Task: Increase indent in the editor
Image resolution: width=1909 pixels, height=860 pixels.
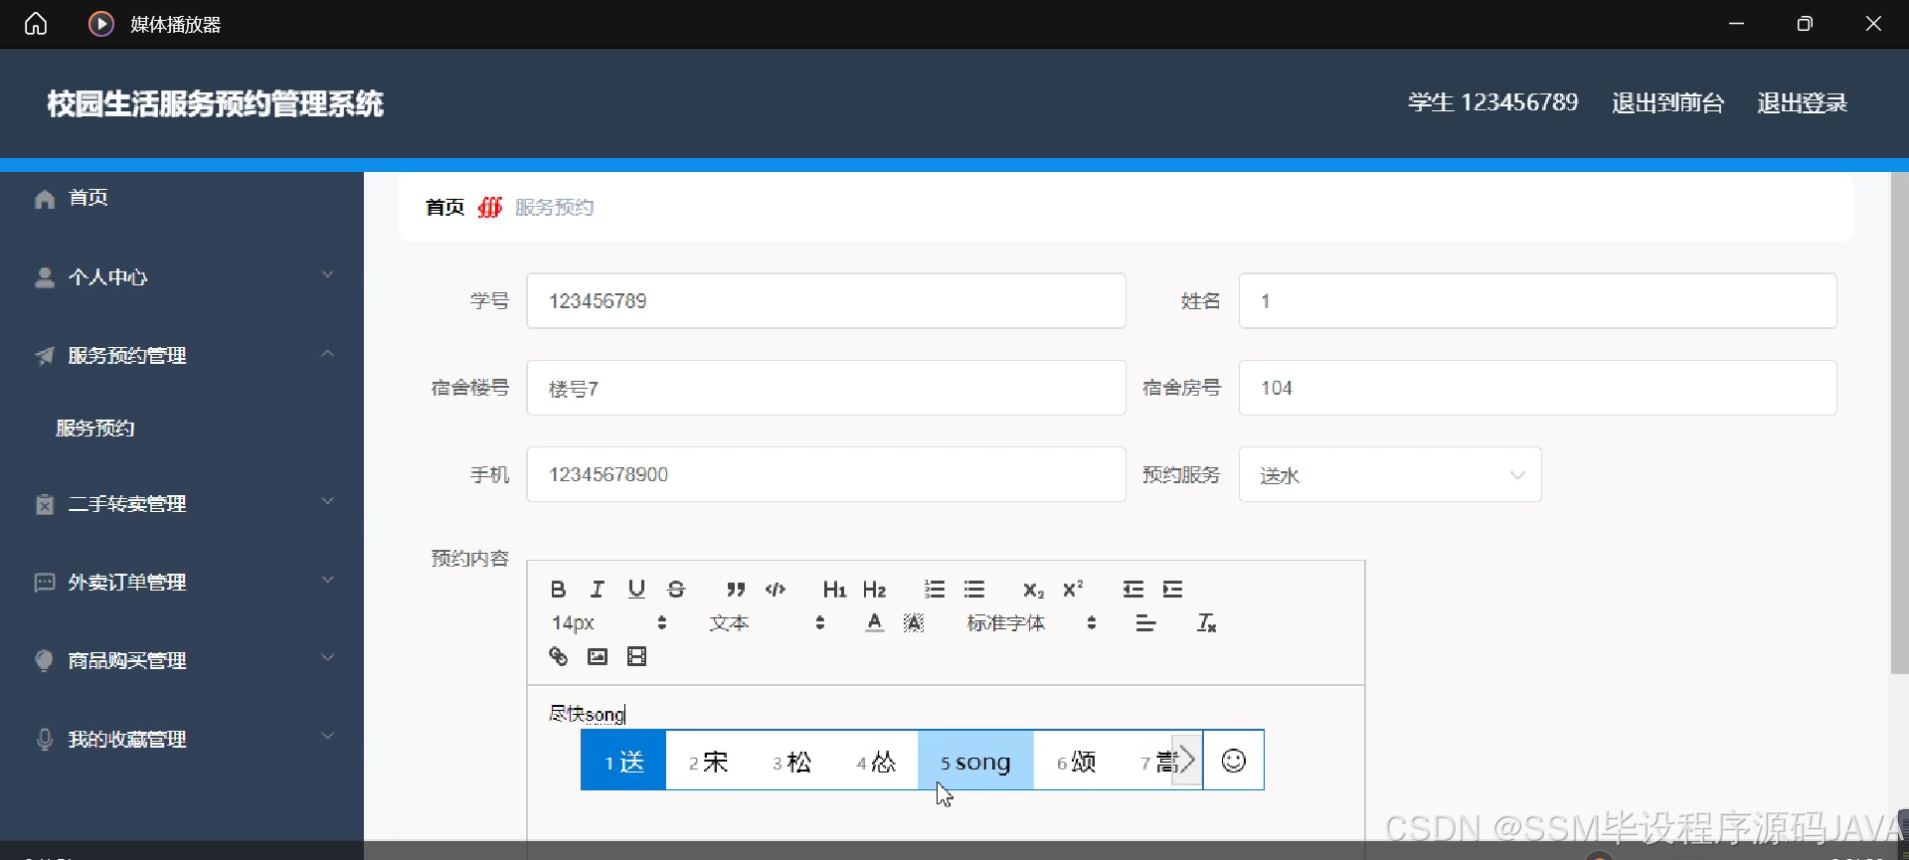Action: (1173, 590)
